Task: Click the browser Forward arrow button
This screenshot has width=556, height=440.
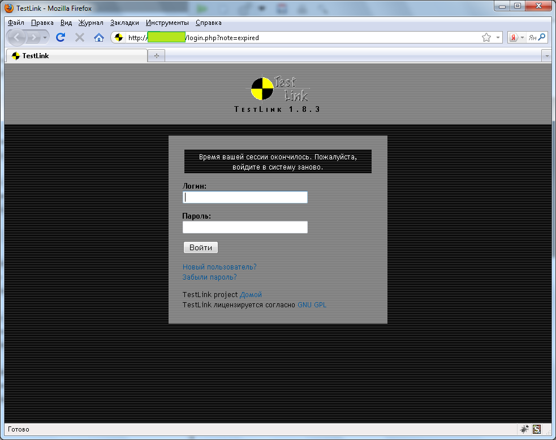Action: 34,37
